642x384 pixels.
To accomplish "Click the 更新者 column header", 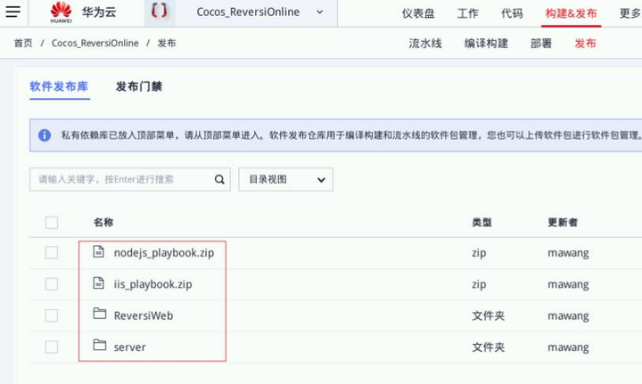I will (x=563, y=223).
